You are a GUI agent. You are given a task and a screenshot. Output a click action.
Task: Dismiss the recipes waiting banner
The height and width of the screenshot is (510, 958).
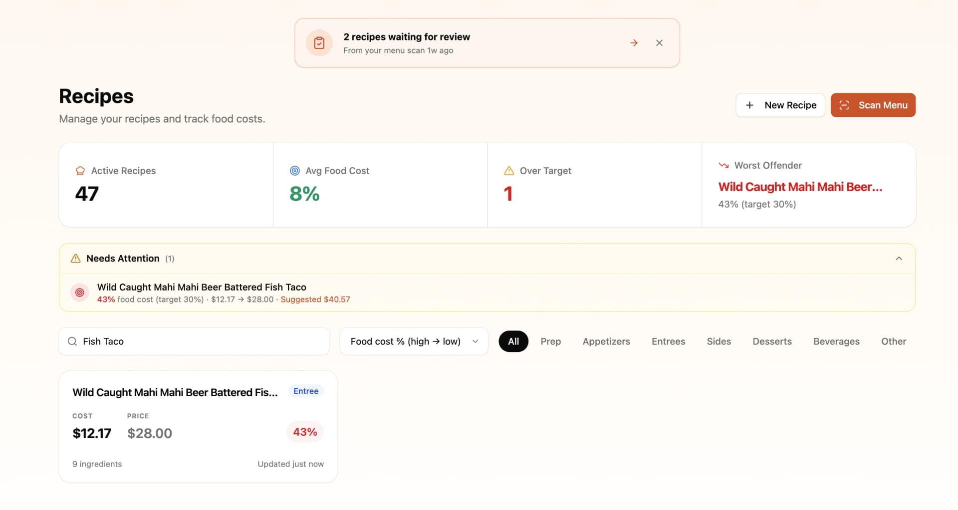[x=659, y=43]
